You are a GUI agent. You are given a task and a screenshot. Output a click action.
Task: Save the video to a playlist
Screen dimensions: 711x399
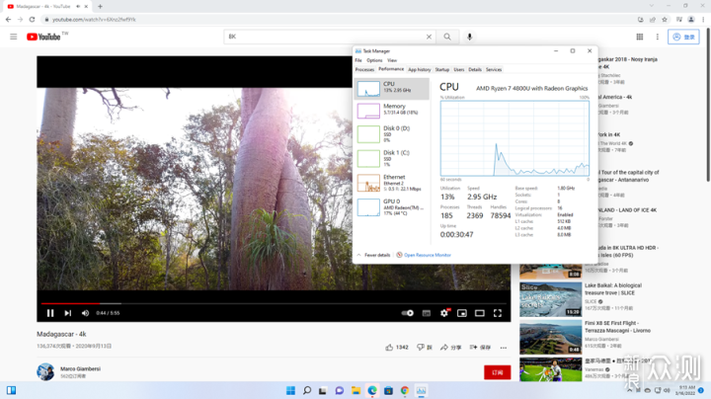[480, 348]
